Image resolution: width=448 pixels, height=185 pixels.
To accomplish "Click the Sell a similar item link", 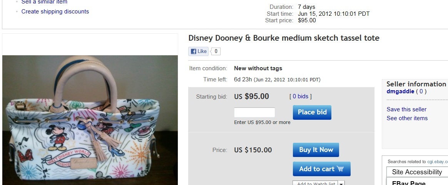I will coord(44,2).
